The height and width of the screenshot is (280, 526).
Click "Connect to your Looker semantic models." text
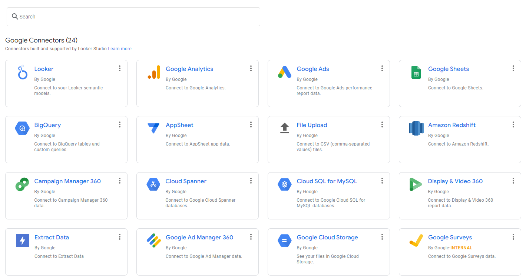[69, 91]
